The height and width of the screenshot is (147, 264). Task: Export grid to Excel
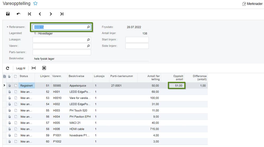(x=44, y=68)
